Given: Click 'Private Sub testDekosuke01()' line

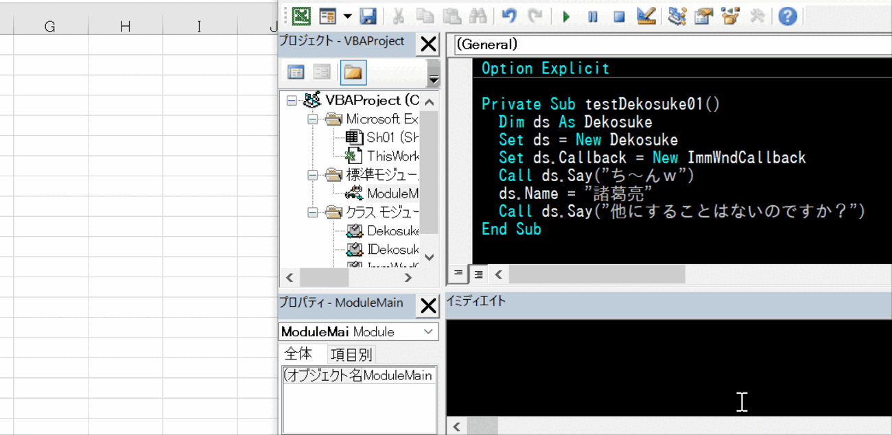Looking at the screenshot, I should (x=600, y=104).
